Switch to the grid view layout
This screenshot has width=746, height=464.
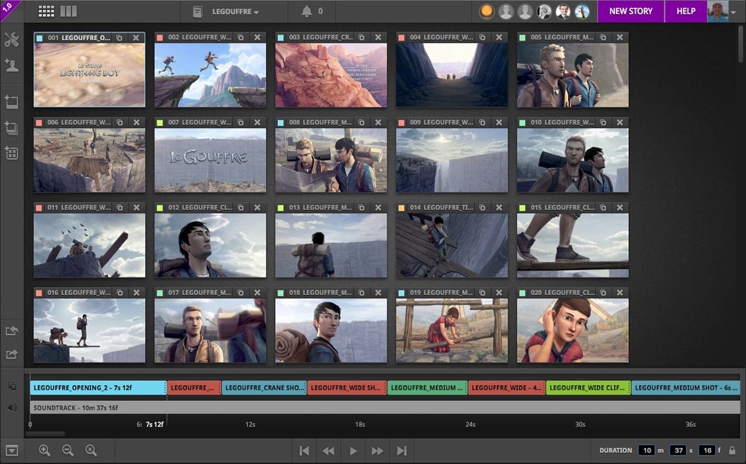[46, 11]
